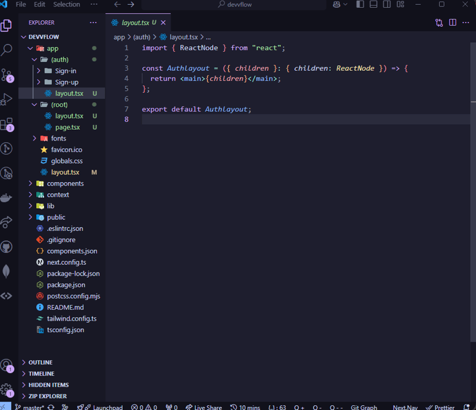Viewport: 476px width, 410px height.
Task: Open the MongoDB leaf icon panel
Action: (7, 271)
